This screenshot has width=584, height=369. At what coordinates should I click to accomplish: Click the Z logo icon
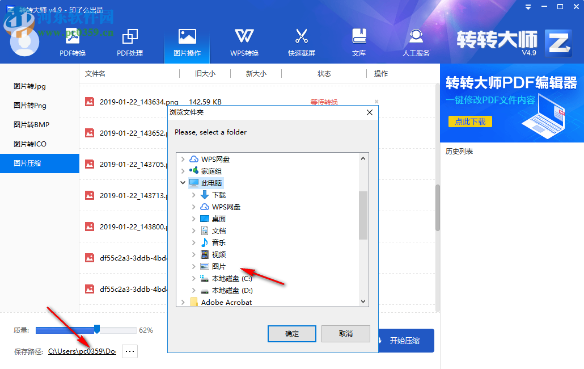coord(558,42)
